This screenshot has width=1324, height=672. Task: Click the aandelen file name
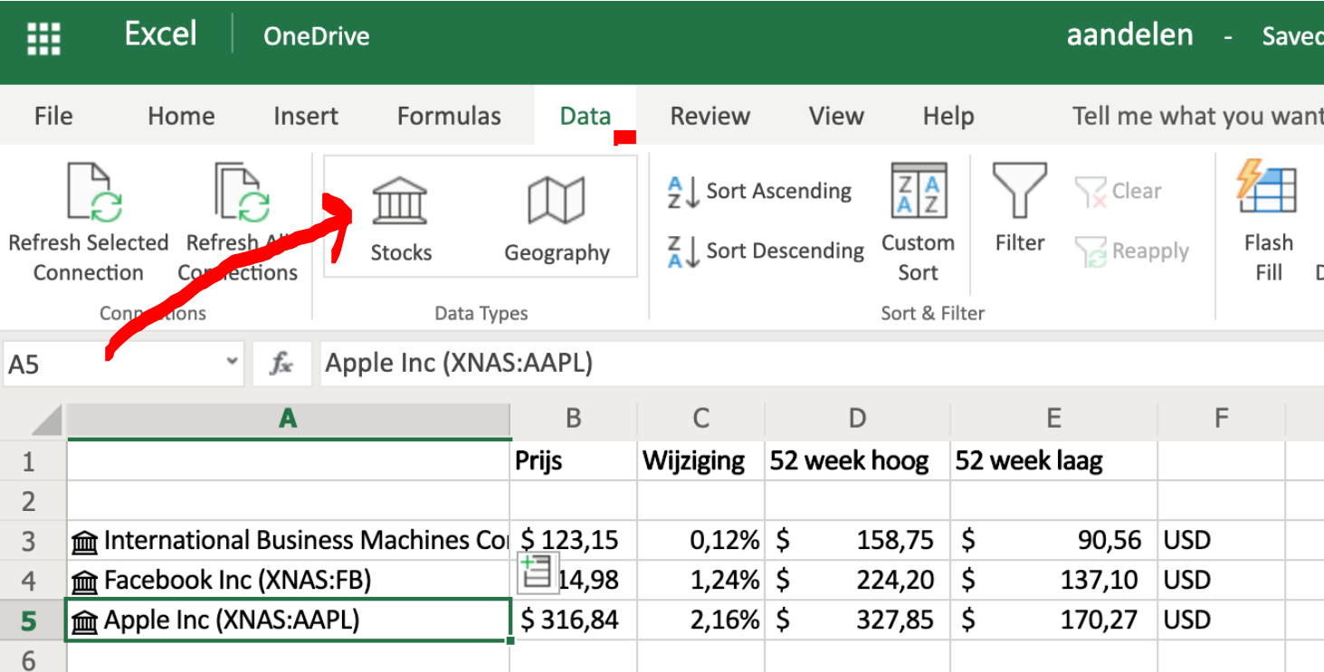[x=1129, y=35]
